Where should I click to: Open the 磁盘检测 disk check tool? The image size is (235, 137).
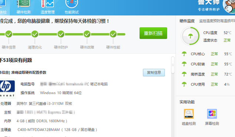[x=189, y=117]
